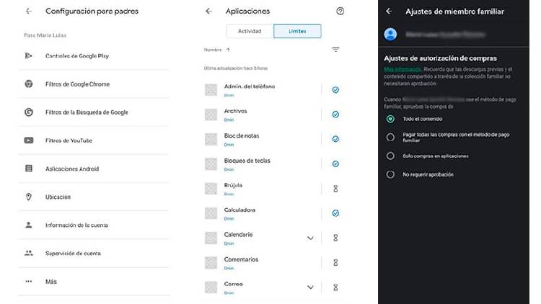Sort the list by Nombre column
Viewport: 541px width, 304px height.
[x=217, y=50]
